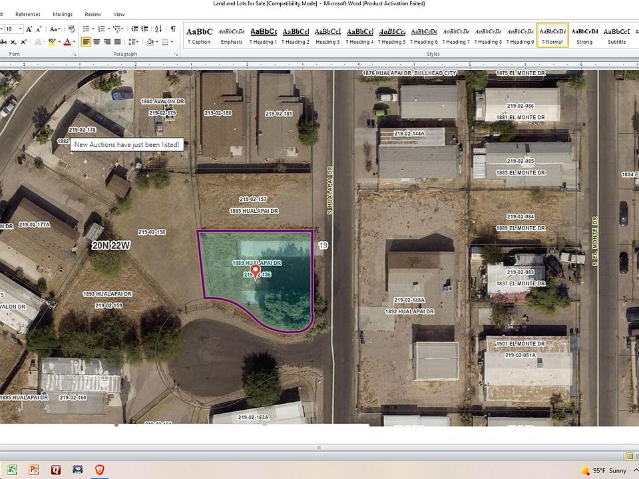Toggle Align Text Right

coord(107,41)
